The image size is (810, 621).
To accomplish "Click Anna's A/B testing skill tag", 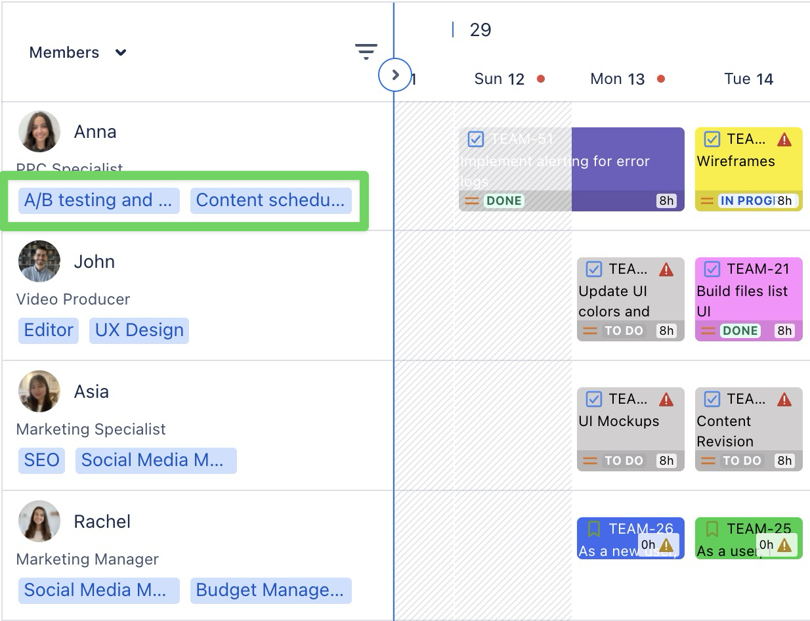I will click(98, 200).
